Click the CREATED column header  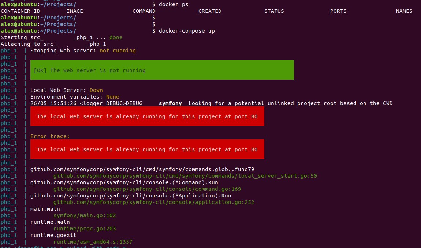point(210,11)
